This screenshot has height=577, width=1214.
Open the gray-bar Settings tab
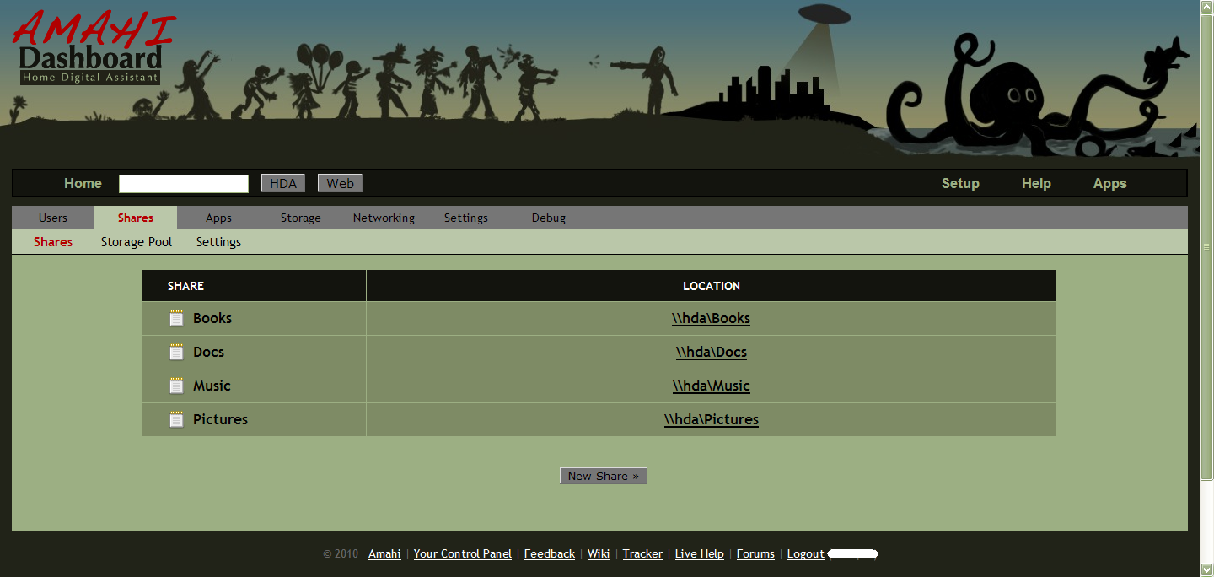466,218
